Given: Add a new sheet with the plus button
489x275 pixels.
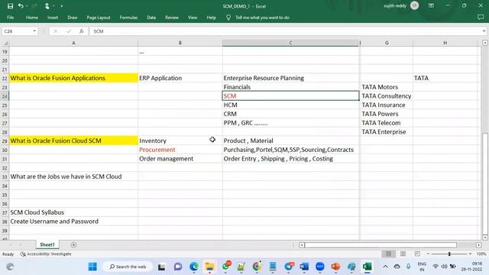Looking at the screenshot, I should [x=73, y=244].
